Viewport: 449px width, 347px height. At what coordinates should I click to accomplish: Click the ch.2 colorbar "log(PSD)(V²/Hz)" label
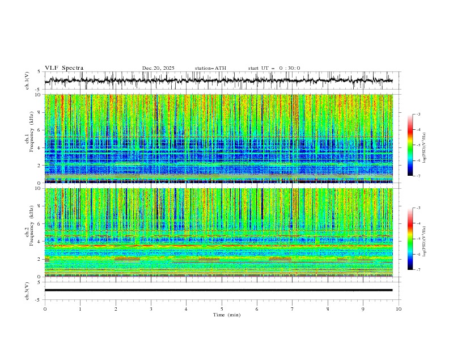[425, 242]
